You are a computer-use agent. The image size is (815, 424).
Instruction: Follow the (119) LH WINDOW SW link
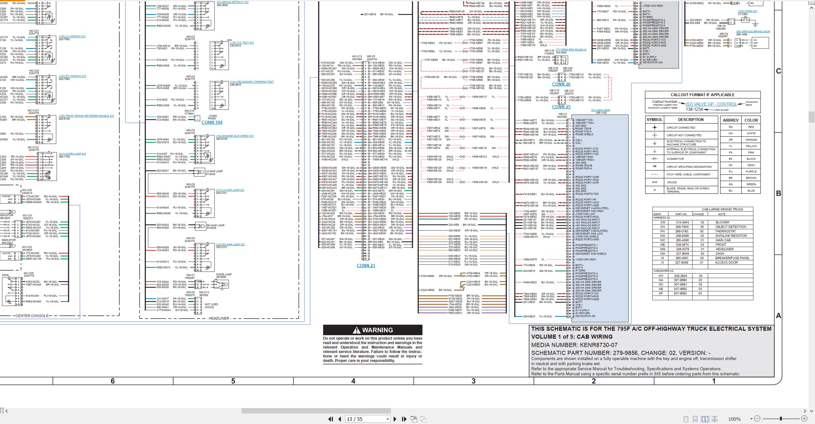(72, 37)
